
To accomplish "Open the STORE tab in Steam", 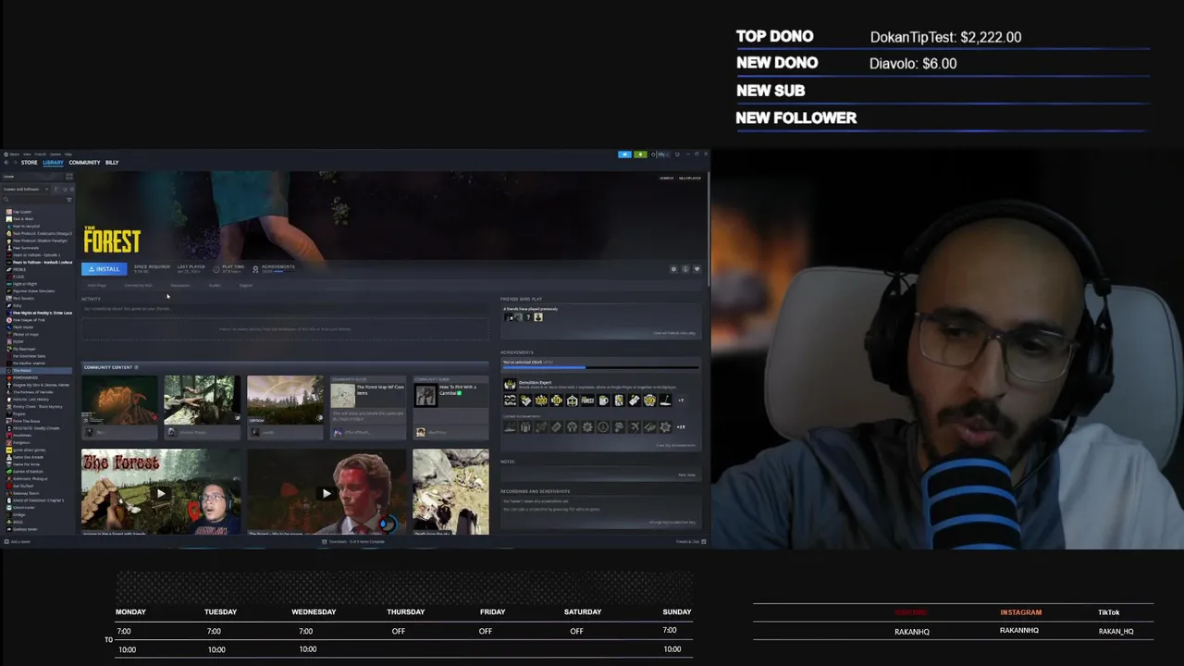I will tap(30, 163).
